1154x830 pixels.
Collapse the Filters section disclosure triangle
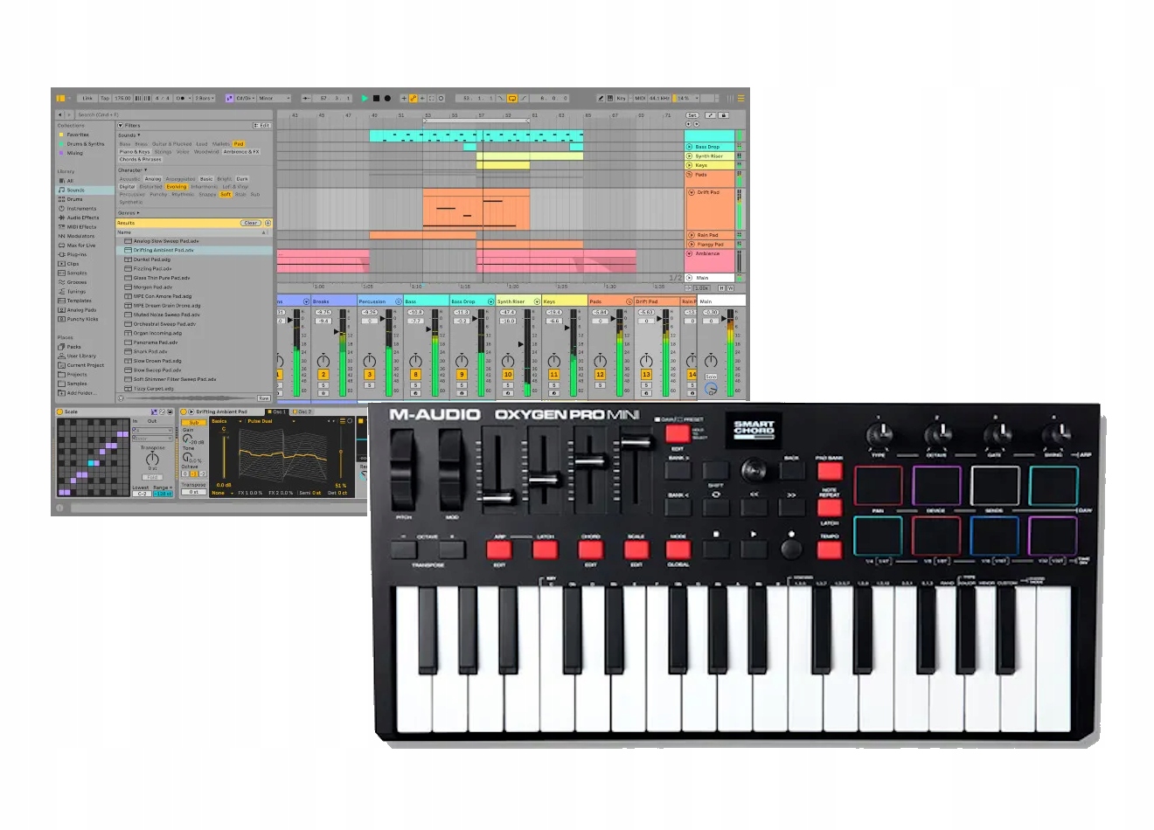(121, 126)
